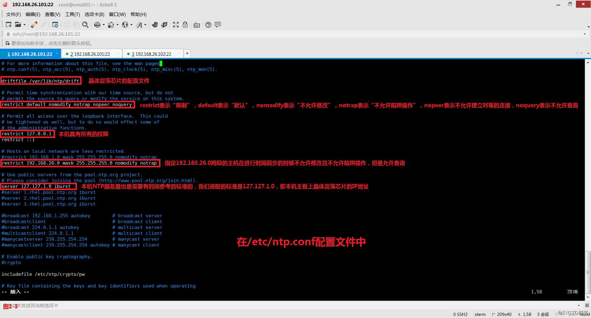The height and width of the screenshot is (318, 591).
Task: Expand the address bar dropdown arrow
Action: click(585, 34)
